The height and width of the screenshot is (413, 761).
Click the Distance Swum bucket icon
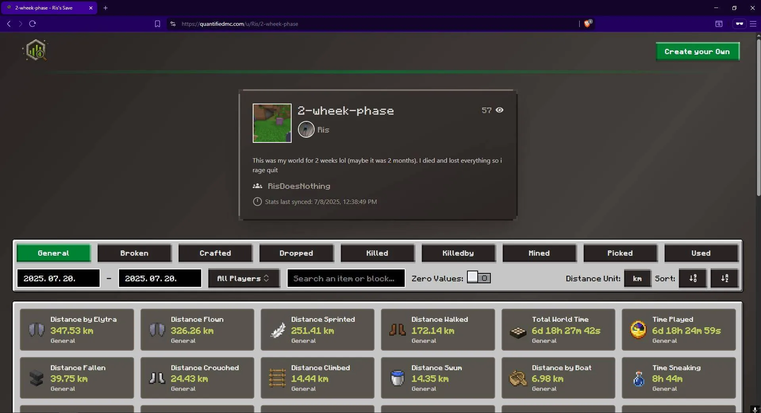398,378
